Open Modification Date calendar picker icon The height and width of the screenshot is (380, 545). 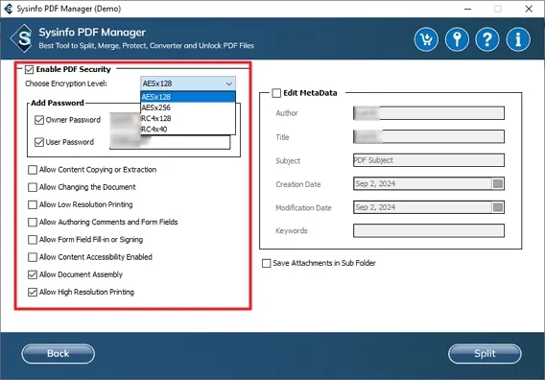[x=498, y=207]
